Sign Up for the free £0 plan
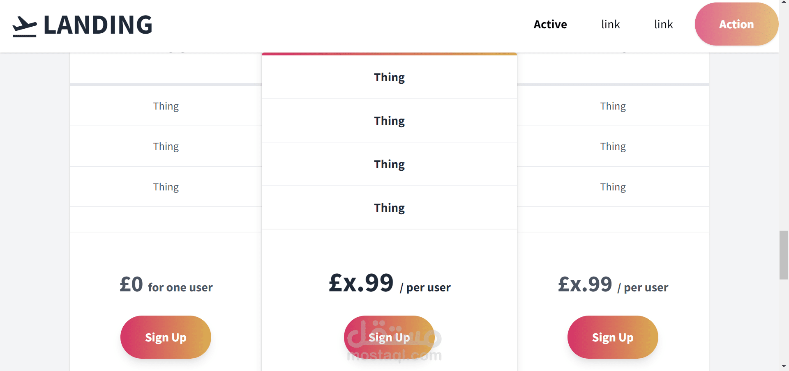This screenshot has width=789, height=371. click(166, 337)
